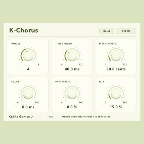Viewport: 144px width, 144px height.
Task: Click Pitch Spread minimum label 0
Action: 106,65
